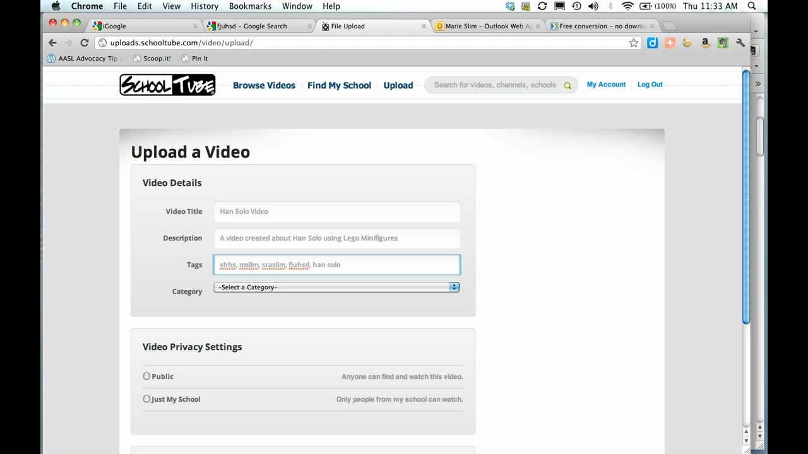Switch to the Marie Slim Outlook tab
Image resolution: width=808 pixels, height=454 pixels.
click(x=487, y=26)
